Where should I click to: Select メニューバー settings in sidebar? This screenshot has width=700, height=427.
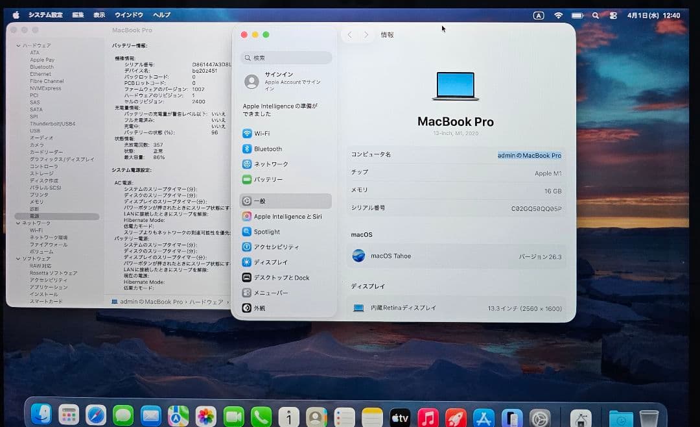(286, 293)
